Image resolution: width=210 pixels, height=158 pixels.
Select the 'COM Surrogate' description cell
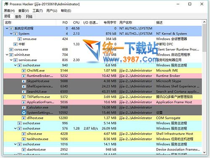(x=168, y=118)
